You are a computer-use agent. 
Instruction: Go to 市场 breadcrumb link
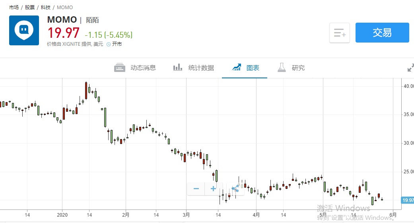tap(14, 8)
